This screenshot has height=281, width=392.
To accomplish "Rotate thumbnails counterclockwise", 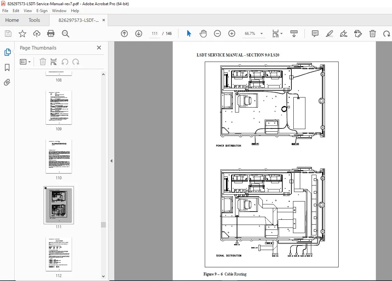I will click(65, 62).
